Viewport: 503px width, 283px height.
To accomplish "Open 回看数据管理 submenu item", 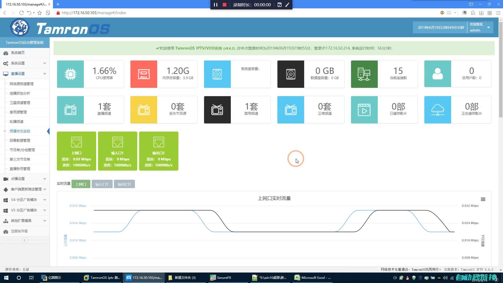I will pyautogui.click(x=20, y=140).
